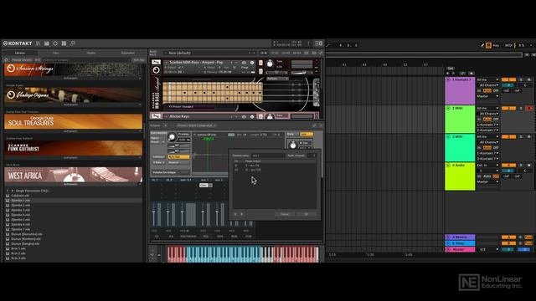Open track 2 MIDI 1-Kontakt output dropdown
This screenshot has width=536, height=301.
click(487, 125)
